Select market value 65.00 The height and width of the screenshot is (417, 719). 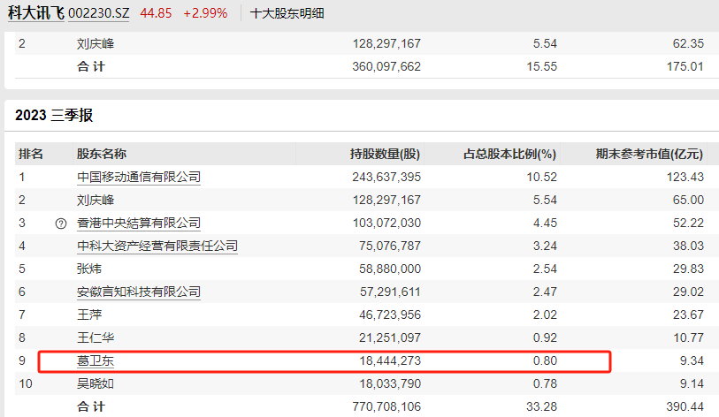tap(688, 200)
